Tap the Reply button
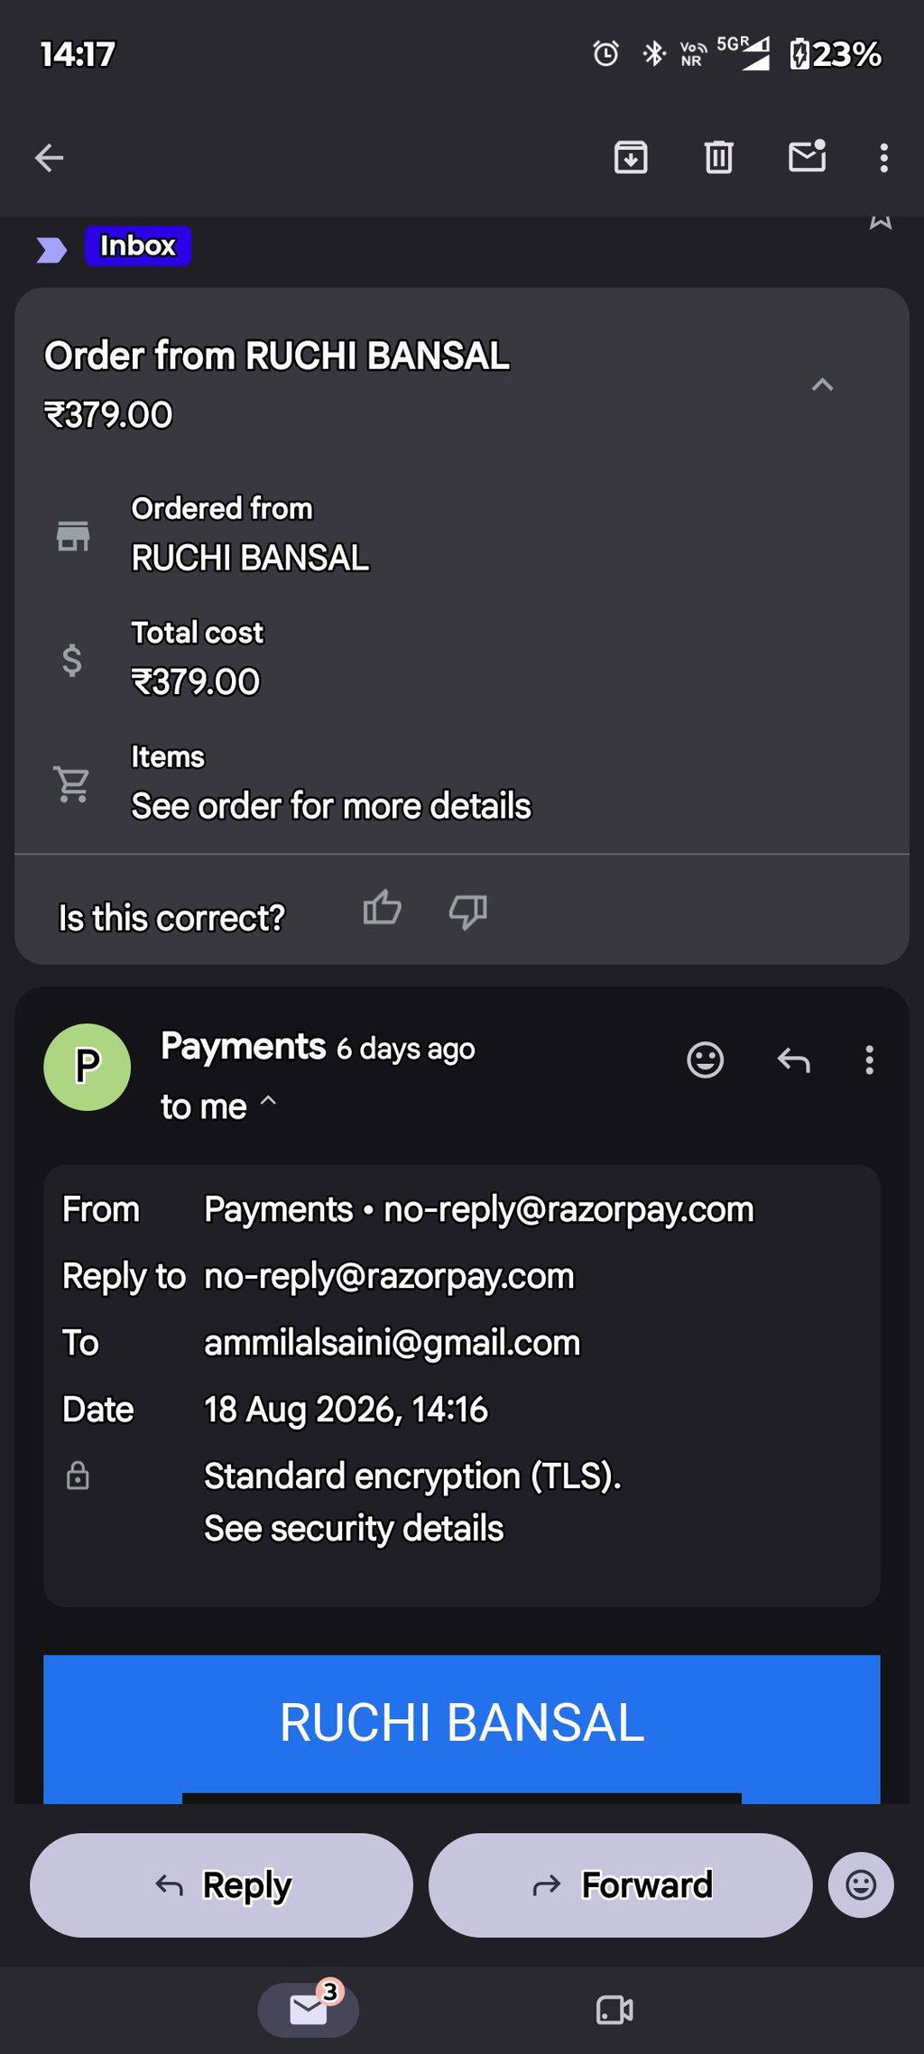The height and width of the screenshot is (2054, 924). coord(222,1884)
